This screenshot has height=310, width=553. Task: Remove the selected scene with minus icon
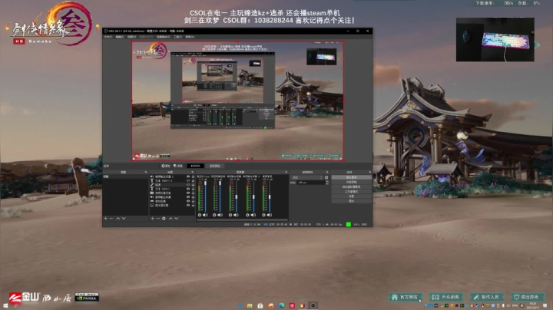pyautogui.click(x=111, y=219)
